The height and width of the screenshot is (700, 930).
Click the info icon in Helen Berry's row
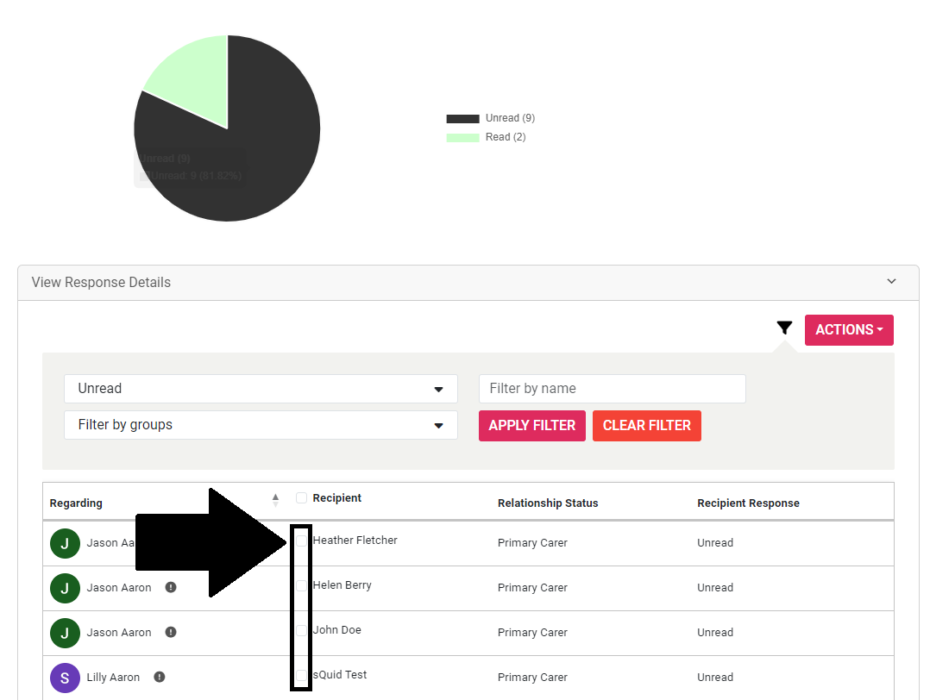pyautogui.click(x=171, y=587)
